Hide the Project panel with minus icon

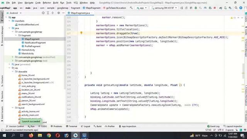pos(63,13)
